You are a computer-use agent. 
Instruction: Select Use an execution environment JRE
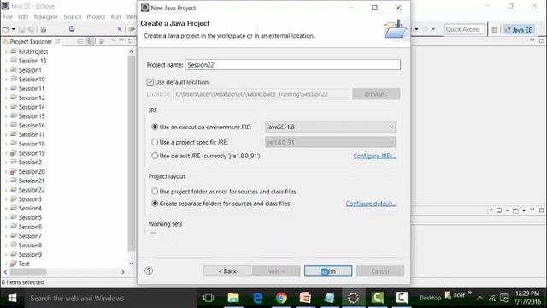point(155,127)
